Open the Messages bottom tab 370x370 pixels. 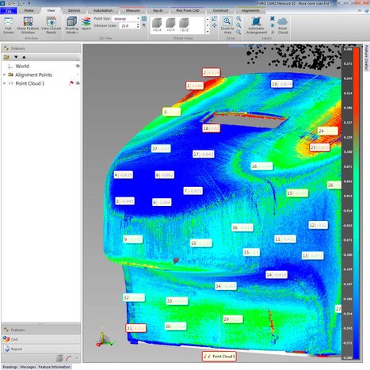[x=28, y=367]
